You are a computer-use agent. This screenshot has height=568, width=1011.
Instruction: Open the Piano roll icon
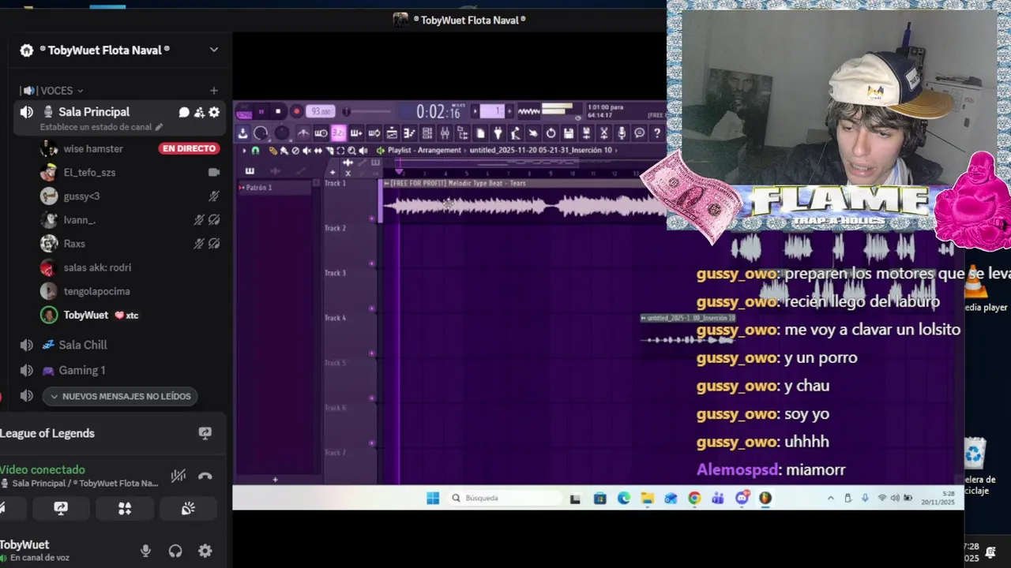tap(409, 133)
